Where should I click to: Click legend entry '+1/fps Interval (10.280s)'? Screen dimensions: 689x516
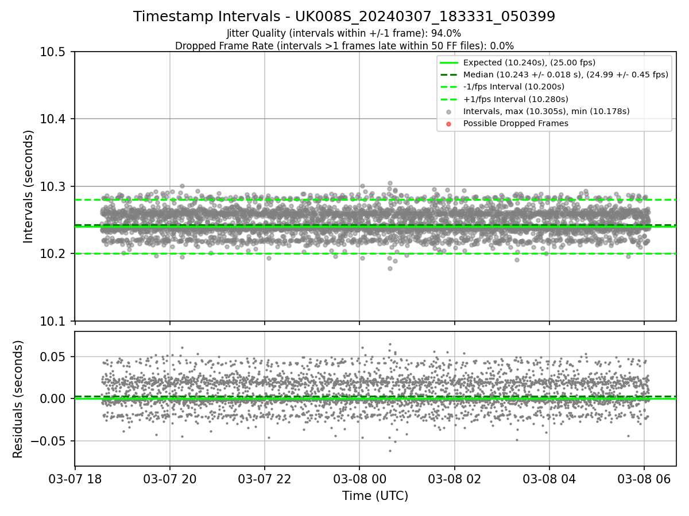515,99
